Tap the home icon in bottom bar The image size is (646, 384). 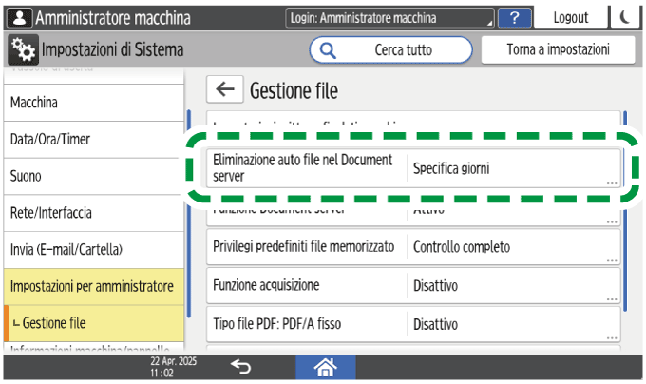pyautogui.click(x=326, y=367)
